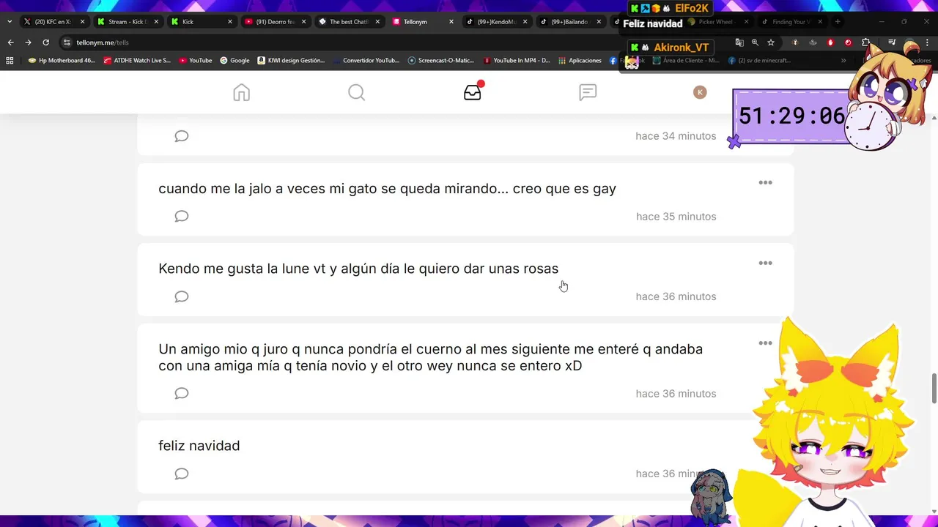Viewport: 938px width, 527px height.
Task: Reply to the tell about the gato
Action: (182, 216)
